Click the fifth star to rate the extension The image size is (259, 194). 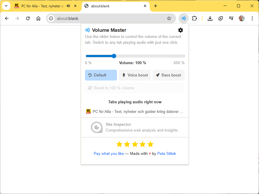(x=150, y=144)
